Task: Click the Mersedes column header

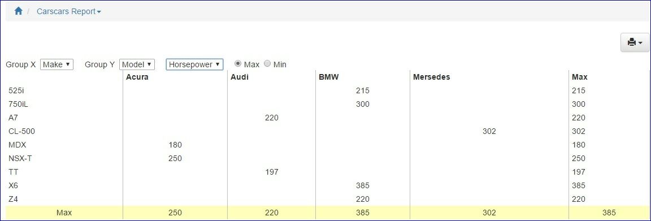Action: point(431,77)
